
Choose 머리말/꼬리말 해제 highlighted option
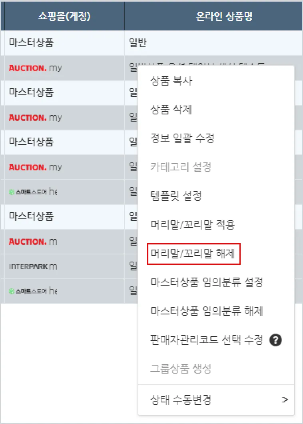click(193, 254)
